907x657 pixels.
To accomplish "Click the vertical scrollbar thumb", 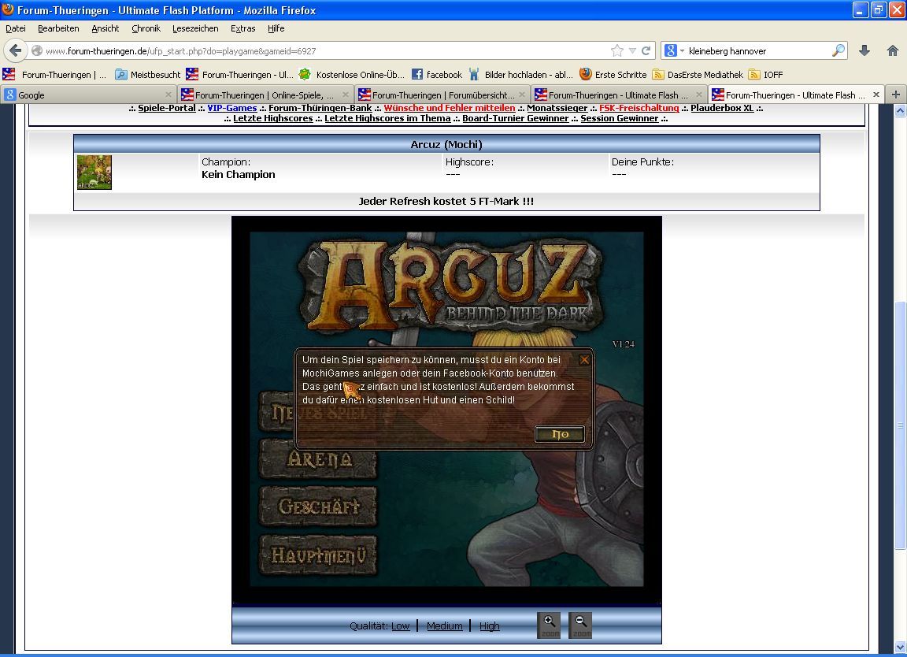I will tap(900, 425).
